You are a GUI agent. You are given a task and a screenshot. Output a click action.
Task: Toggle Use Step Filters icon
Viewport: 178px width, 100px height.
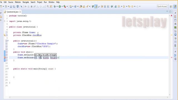click(51, 6)
